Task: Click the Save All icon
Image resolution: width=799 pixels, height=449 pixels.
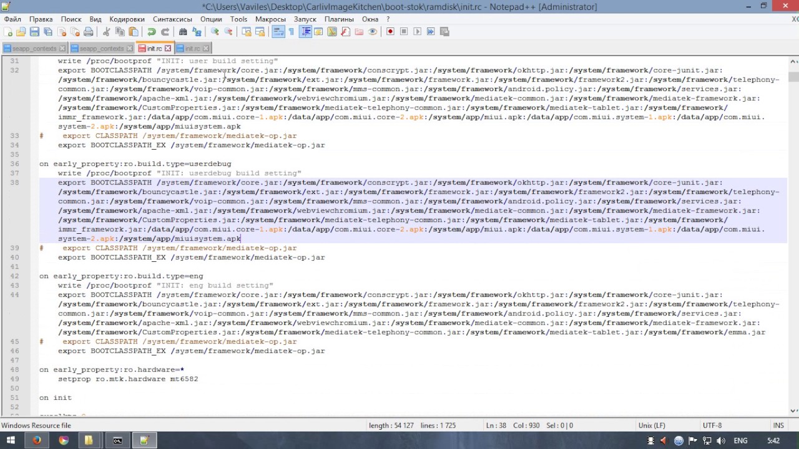Action: [x=48, y=32]
